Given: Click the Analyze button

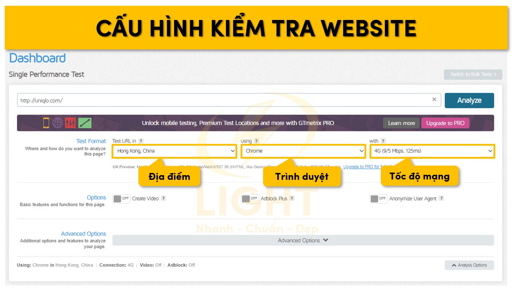Looking at the screenshot, I should coord(469,101).
